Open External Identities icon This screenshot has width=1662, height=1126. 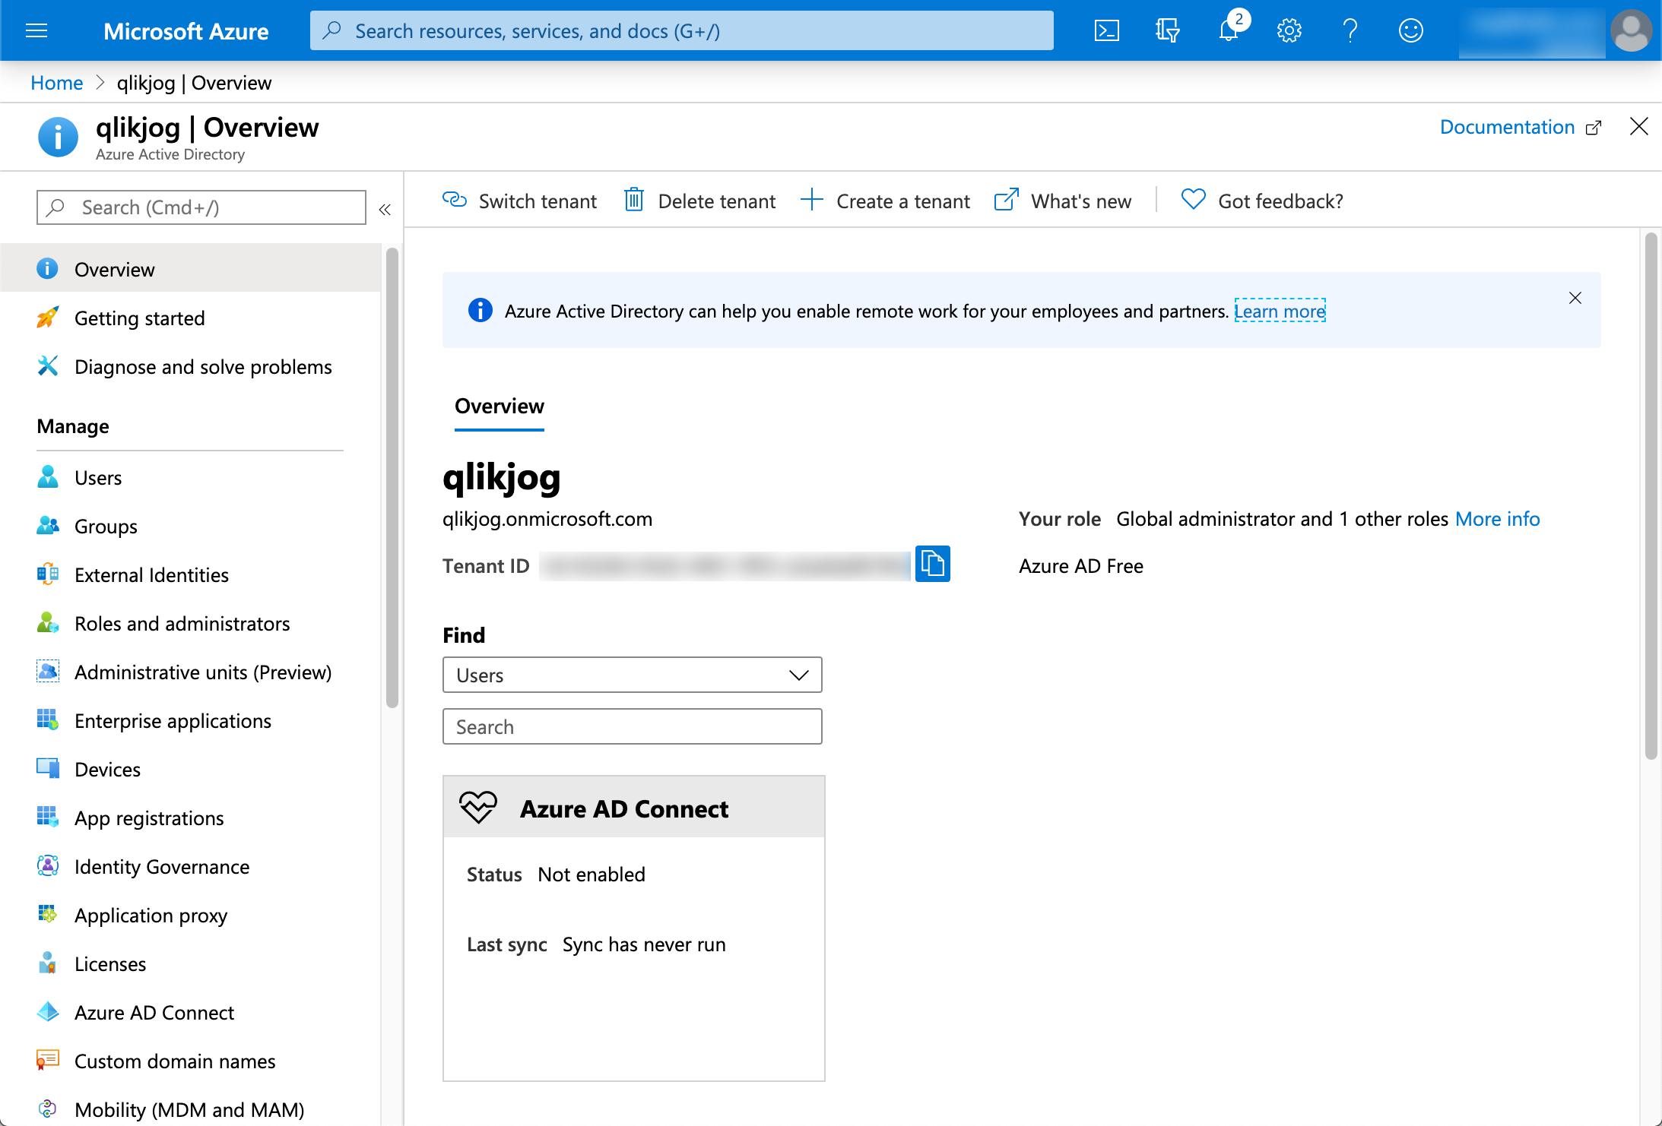click(48, 574)
